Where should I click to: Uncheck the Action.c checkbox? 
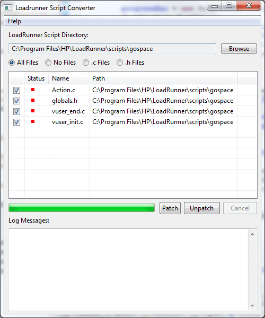16,90
